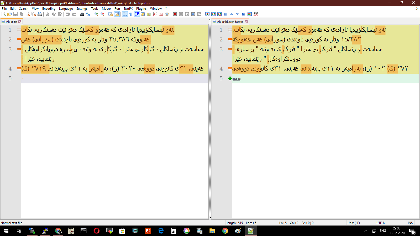Click the Save All toolbar icon
420x236 pixels.
pos(20,14)
